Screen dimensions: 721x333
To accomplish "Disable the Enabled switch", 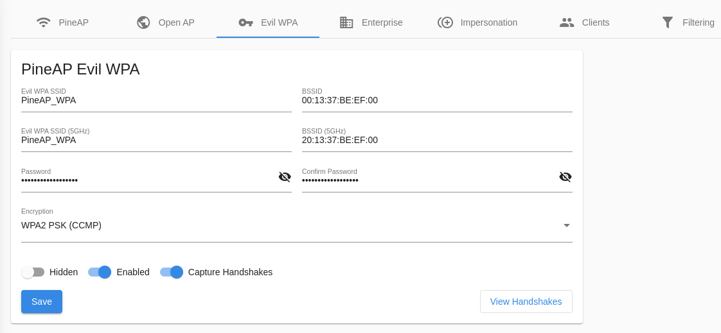I will [x=100, y=272].
